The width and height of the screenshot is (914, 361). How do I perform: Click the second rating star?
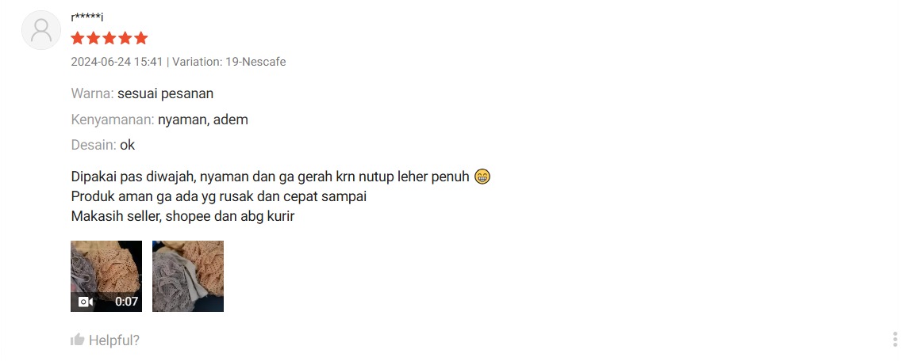click(94, 38)
